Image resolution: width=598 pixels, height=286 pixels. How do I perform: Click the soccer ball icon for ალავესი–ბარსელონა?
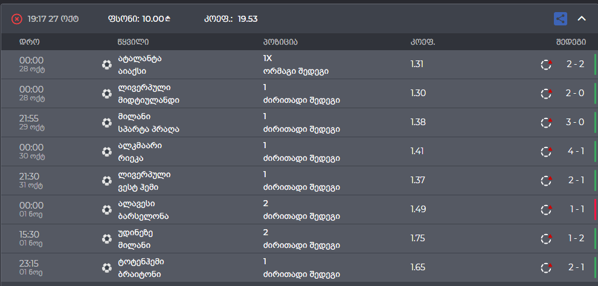[107, 210]
